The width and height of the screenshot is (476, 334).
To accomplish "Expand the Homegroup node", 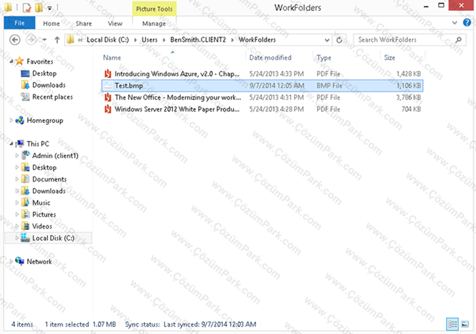I will (x=12, y=120).
